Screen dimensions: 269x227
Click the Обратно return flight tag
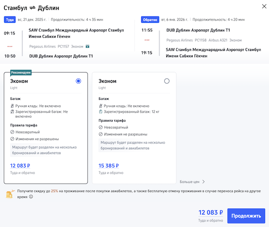149,20
